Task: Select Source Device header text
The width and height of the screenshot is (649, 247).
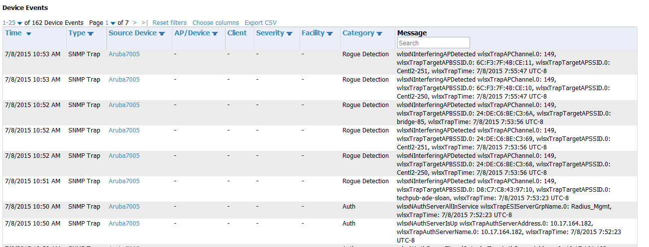Action: [133, 33]
